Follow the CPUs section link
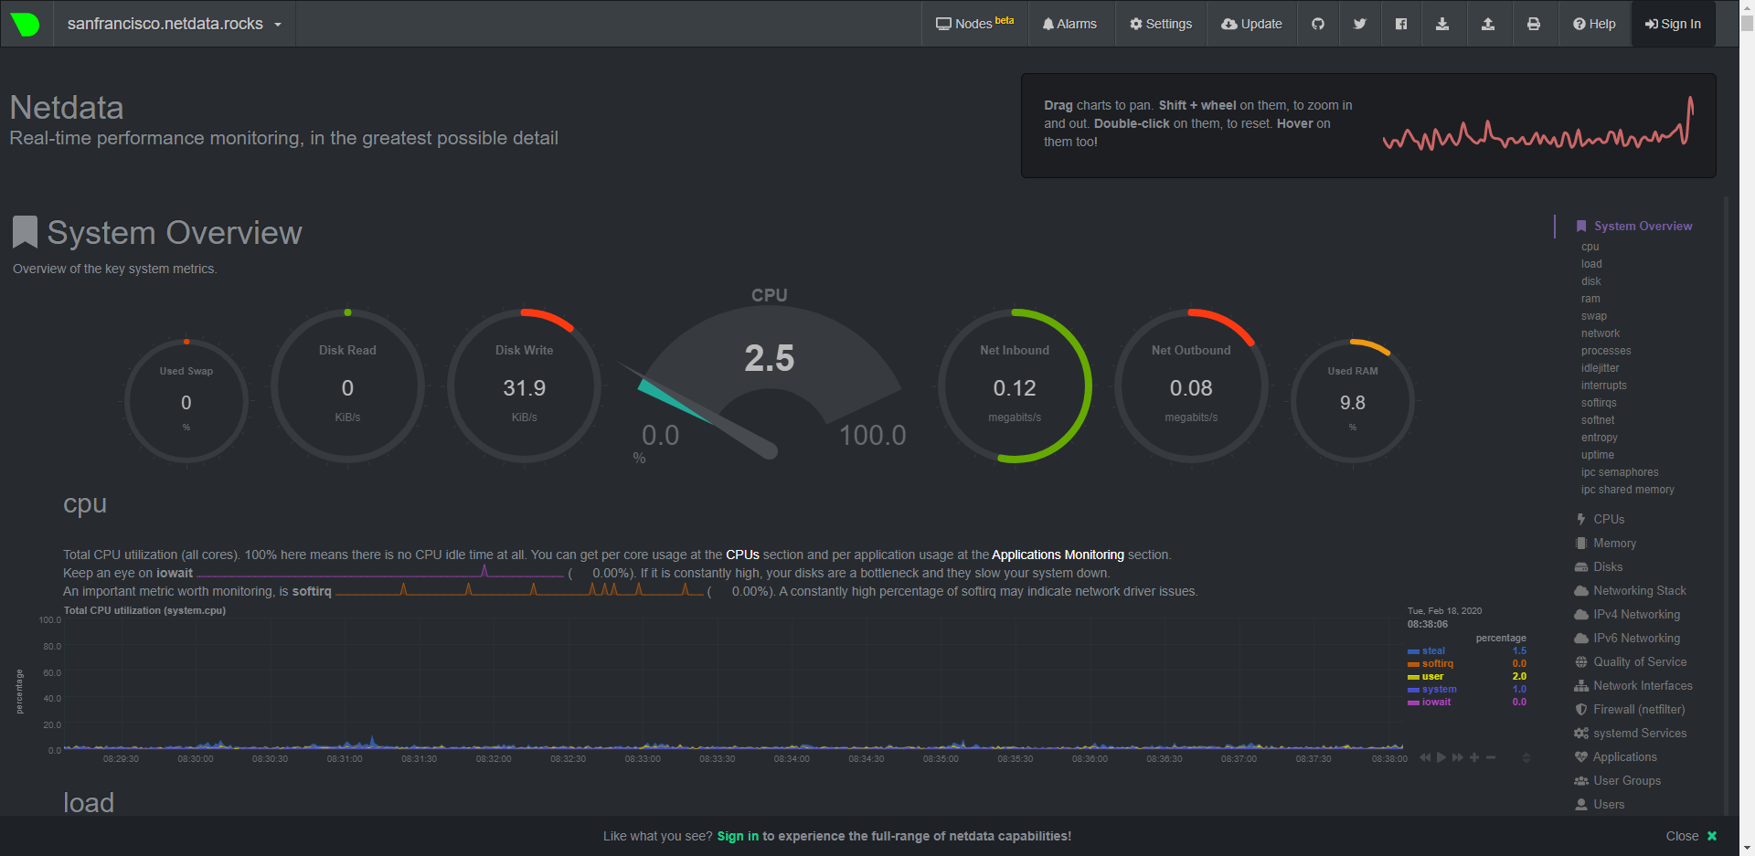 [x=742, y=555]
